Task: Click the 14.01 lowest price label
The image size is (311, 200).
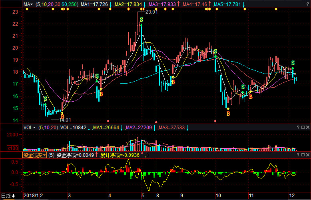Action: (x=65, y=120)
